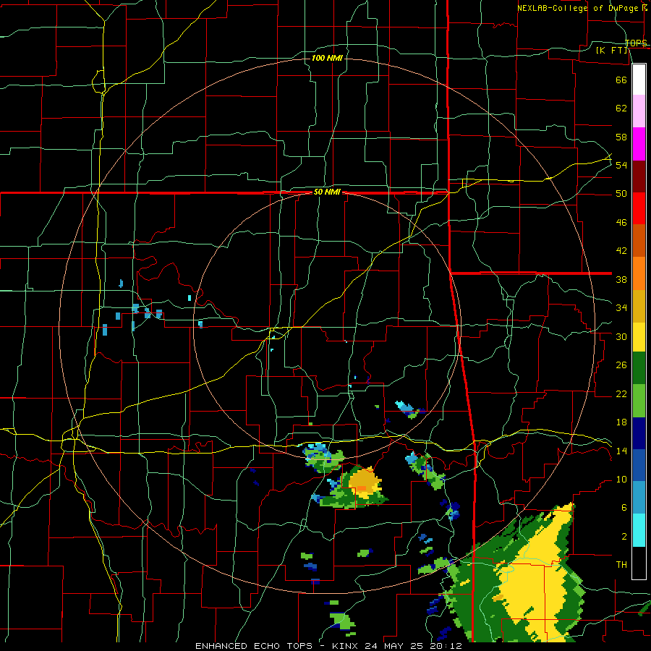Click the '18' legend value
Screen dimensions: 651x651
click(621, 422)
